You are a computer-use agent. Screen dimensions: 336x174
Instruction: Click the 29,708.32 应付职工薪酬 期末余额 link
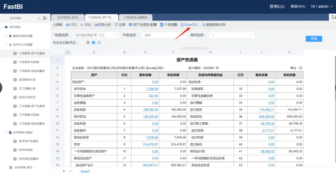(267, 124)
